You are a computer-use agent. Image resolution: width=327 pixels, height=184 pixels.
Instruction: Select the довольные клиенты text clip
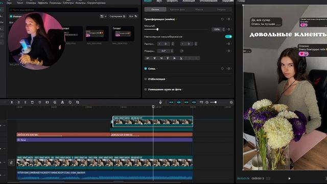(x=151, y=134)
